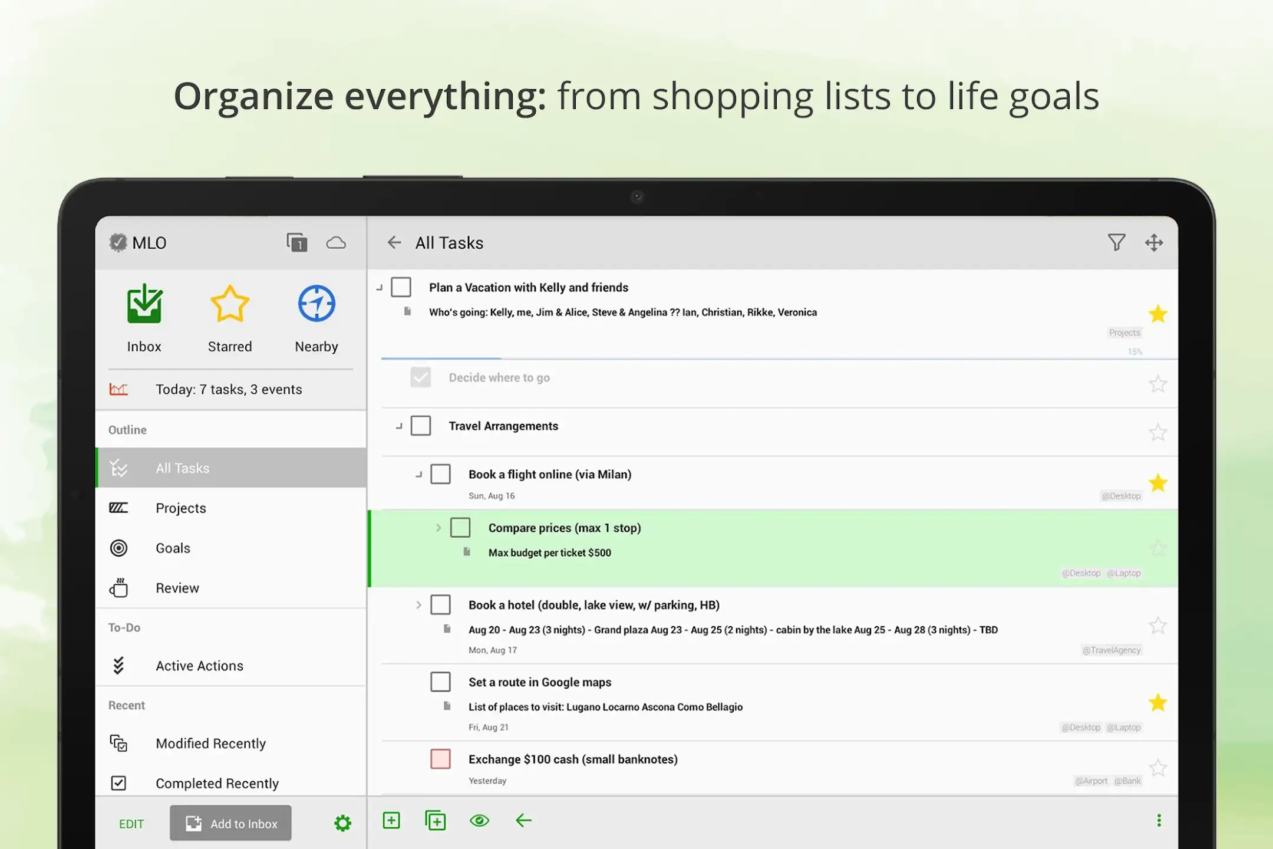Open the filter funnel icon
Screen dimensions: 1273x849
[x=1116, y=242]
